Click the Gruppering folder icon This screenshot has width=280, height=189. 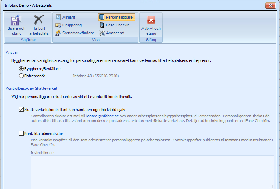pos(58,25)
